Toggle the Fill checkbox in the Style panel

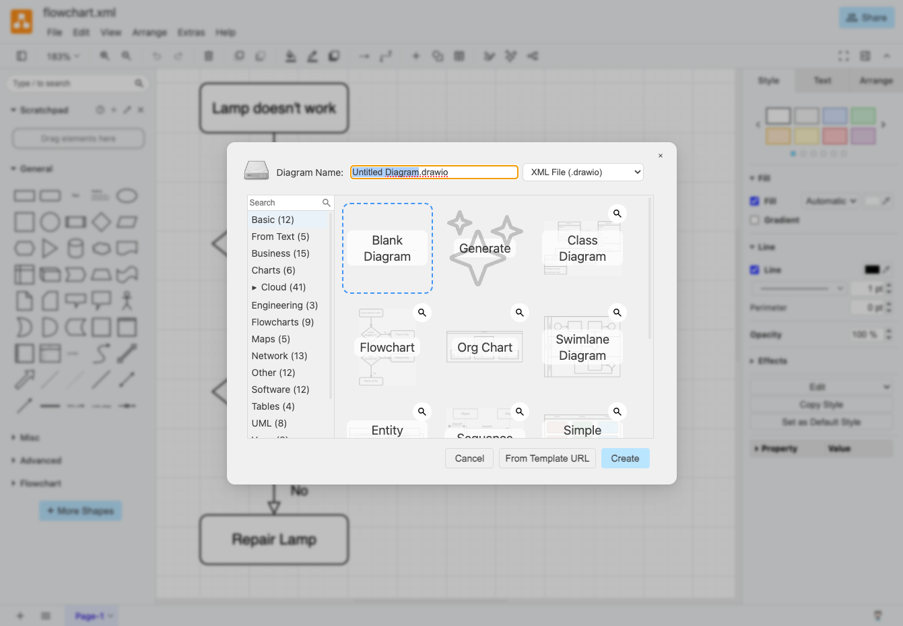point(754,201)
